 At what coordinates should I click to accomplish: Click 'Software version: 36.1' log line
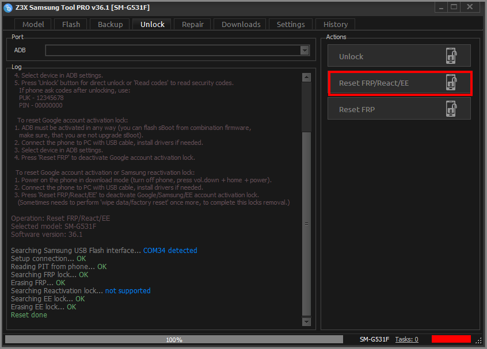(x=47, y=234)
